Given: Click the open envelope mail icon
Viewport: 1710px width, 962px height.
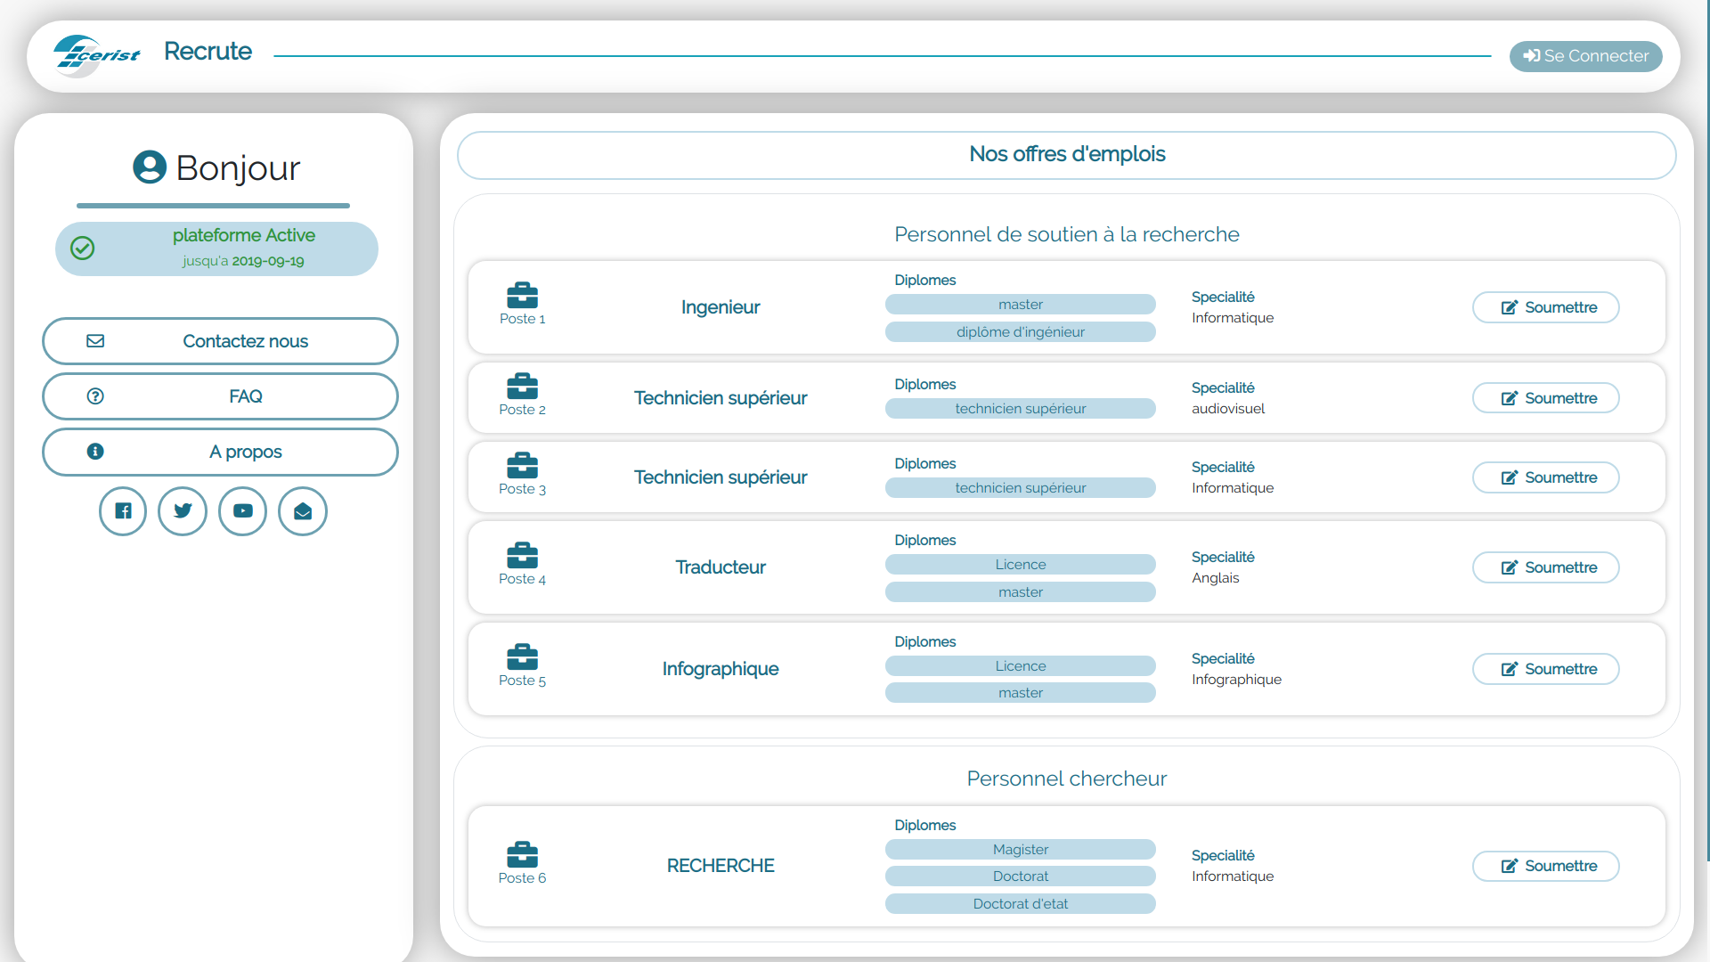Looking at the screenshot, I should 303,511.
